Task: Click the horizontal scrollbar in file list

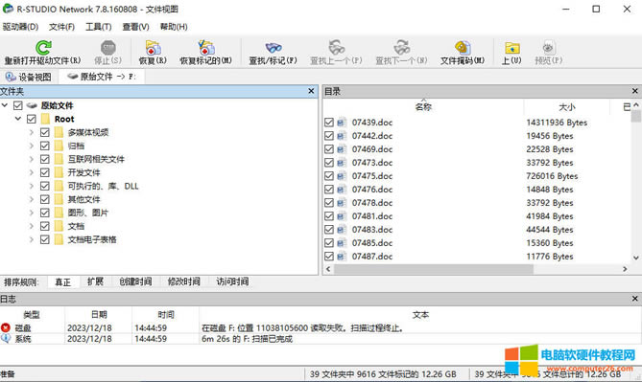Action: tap(433, 269)
